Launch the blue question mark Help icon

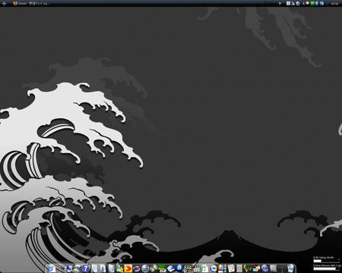click(x=86, y=268)
